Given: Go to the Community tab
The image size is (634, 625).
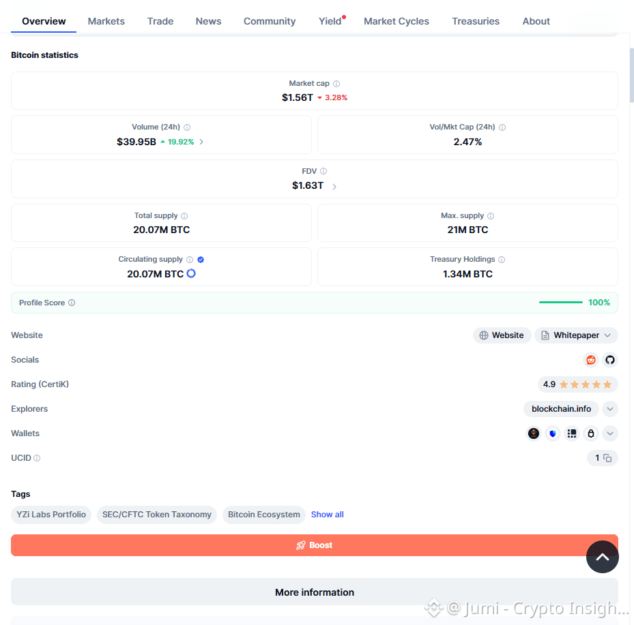Looking at the screenshot, I should [x=270, y=21].
